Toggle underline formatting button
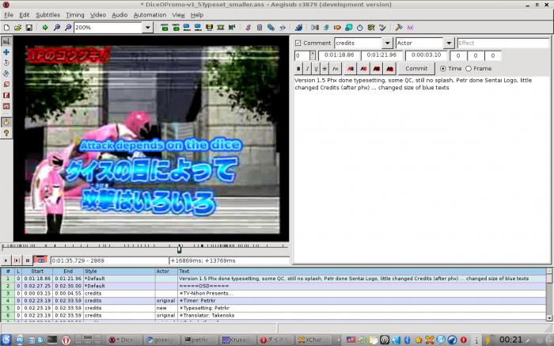Screen dimensions: 554x346 pyautogui.click(x=316, y=69)
